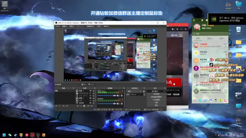Add a new source with the plus icon
The height and width of the screenshot is (138, 246).
click(77, 106)
